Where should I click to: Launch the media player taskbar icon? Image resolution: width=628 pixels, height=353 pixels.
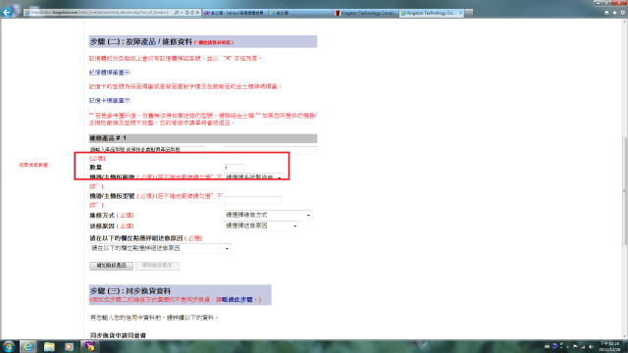point(69,346)
